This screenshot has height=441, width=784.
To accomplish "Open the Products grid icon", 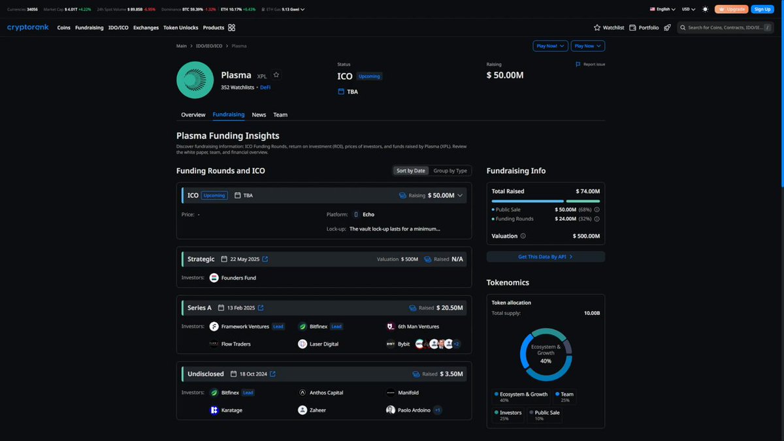I will [x=231, y=27].
